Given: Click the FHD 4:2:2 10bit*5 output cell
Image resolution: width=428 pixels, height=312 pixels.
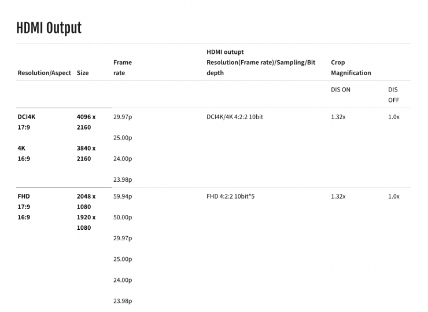Looking at the screenshot, I should (230, 196).
